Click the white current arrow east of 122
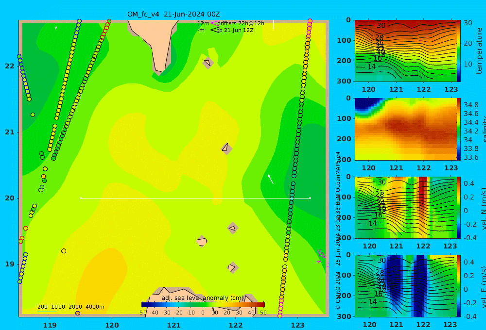The image size is (486, 330). (271, 179)
